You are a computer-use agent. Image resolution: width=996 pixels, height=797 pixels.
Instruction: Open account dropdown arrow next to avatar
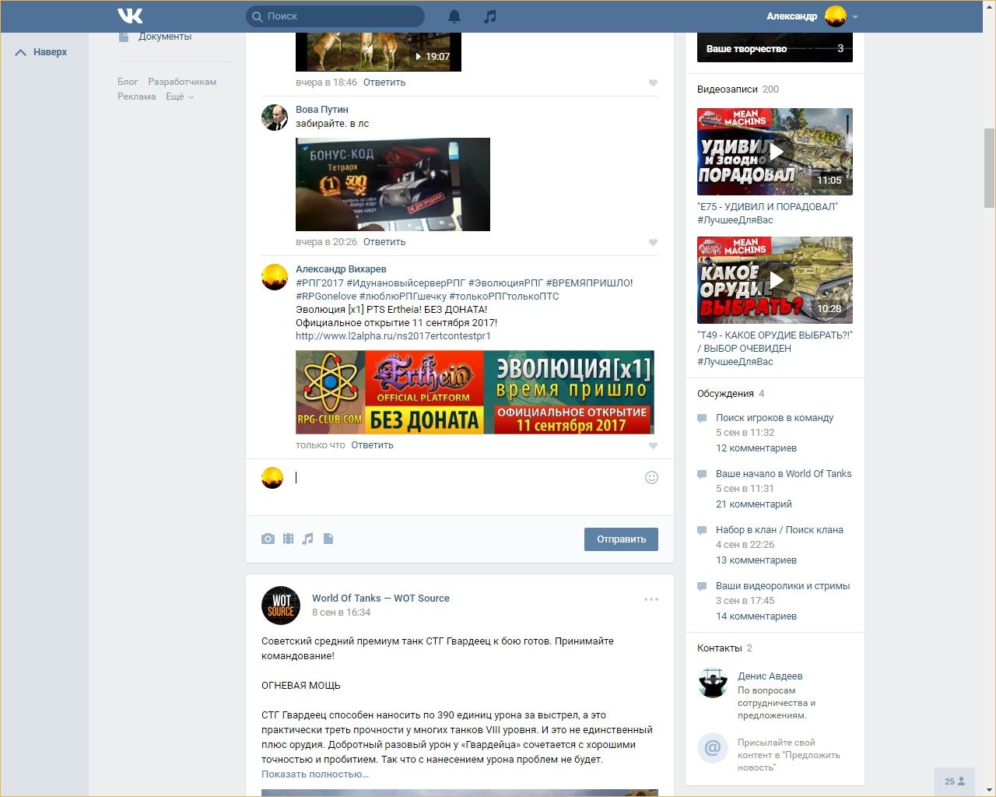(x=855, y=16)
